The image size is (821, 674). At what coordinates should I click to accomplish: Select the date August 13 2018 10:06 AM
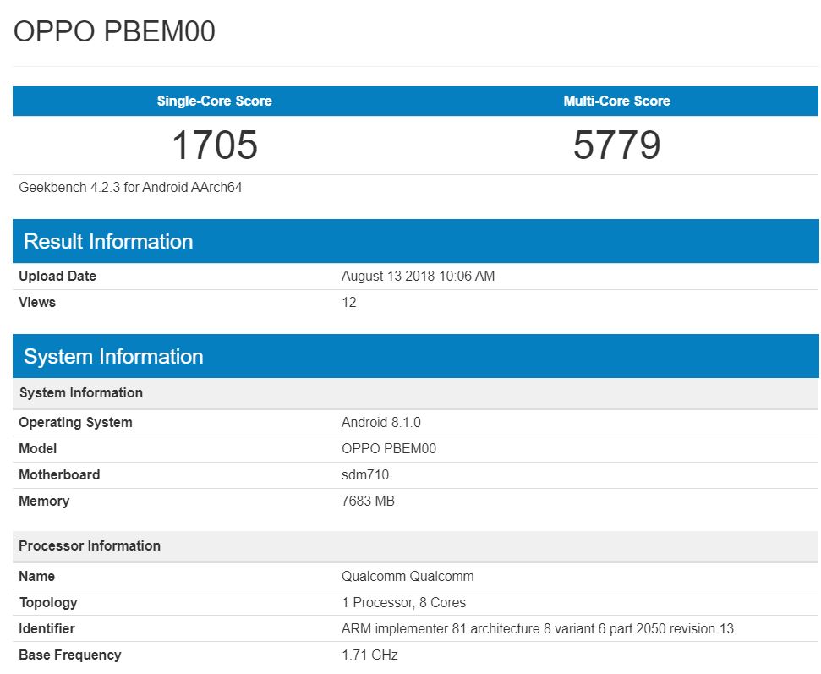point(418,276)
